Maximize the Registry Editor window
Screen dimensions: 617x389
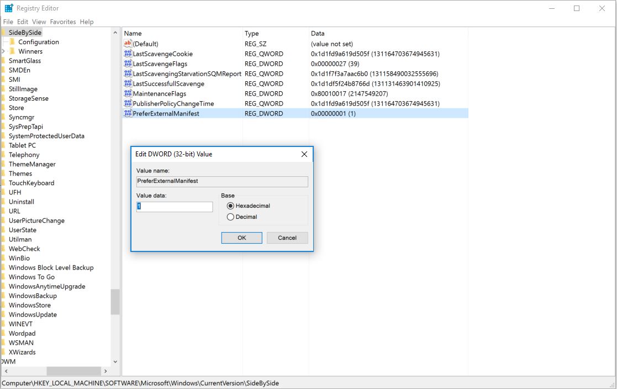[x=577, y=8]
